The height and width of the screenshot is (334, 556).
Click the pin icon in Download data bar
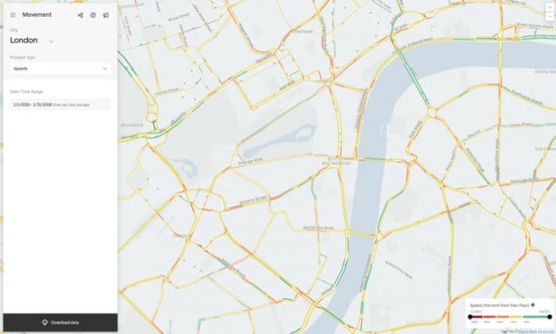pos(45,323)
